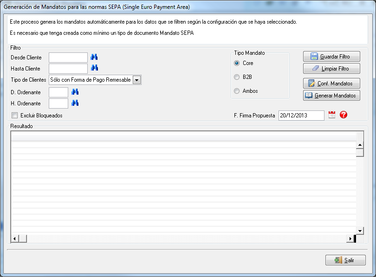Exit with the Salir button

pyautogui.click(x=345, y=260)
